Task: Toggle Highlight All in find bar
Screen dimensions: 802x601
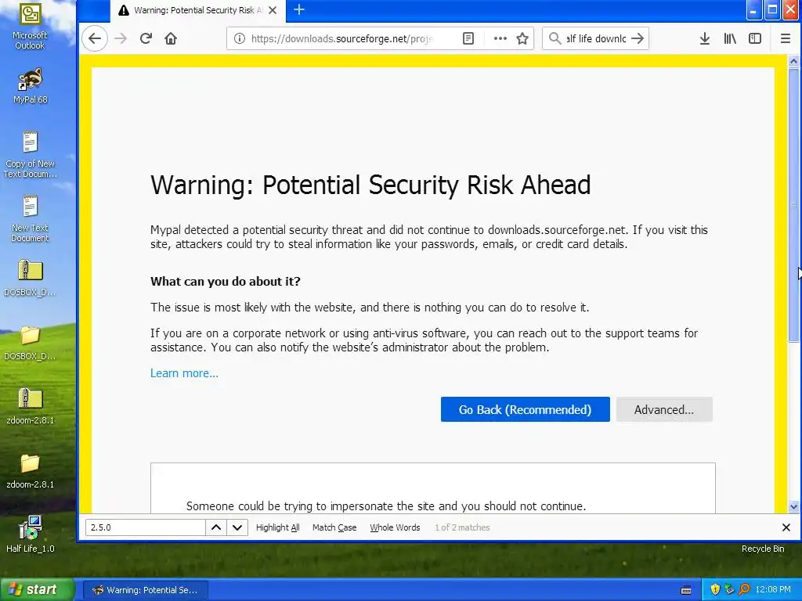Action: tap(278, 527)
